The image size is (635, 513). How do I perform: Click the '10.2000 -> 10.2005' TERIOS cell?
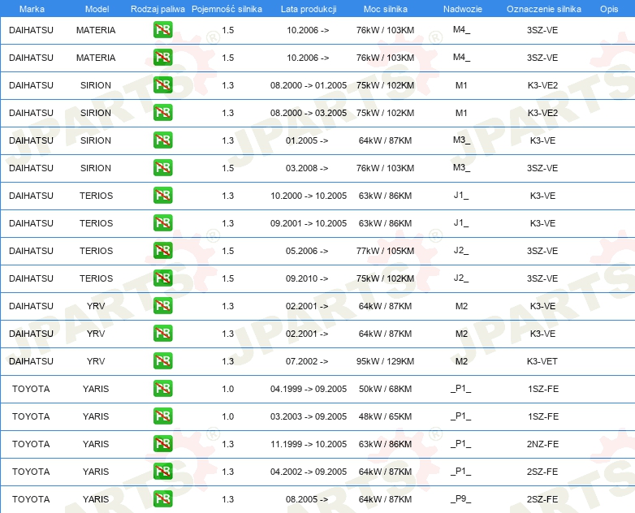(309, 196)
